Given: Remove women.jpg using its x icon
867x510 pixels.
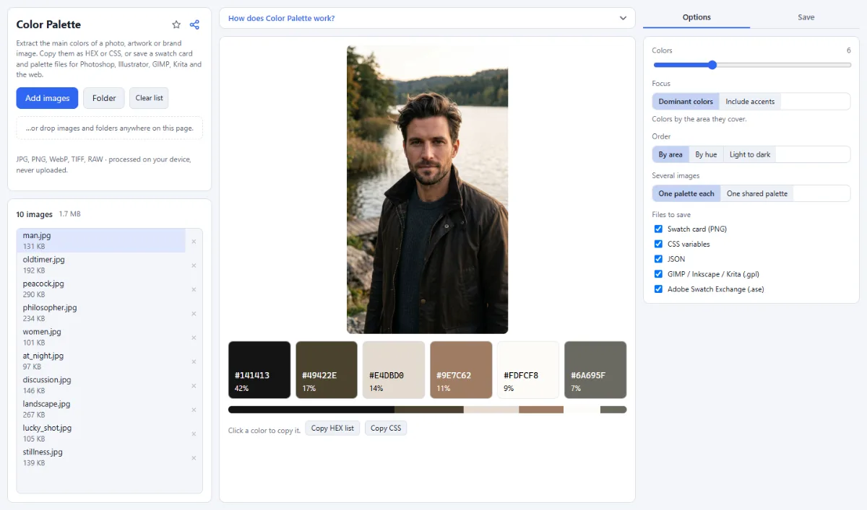Looking at the screenshot, I should [194, 338].
